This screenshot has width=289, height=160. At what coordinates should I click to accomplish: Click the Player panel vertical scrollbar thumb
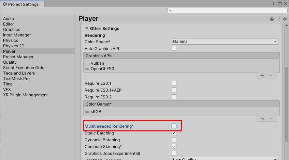click(286, 105)
